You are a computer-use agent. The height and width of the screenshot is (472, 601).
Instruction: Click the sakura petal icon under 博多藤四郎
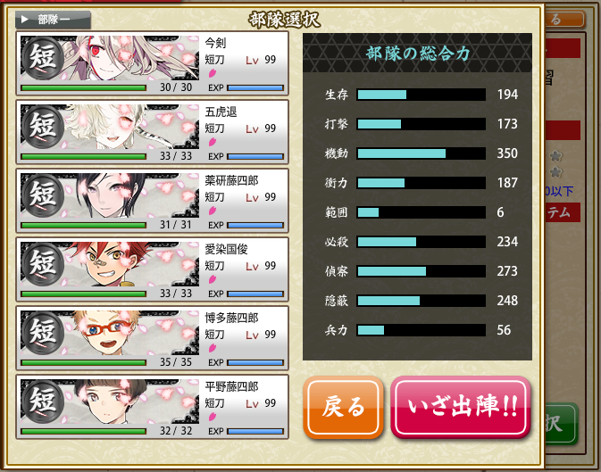pyautogui.click(x=213, y=348)
